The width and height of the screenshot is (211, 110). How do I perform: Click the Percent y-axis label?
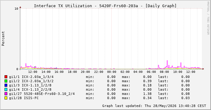(3, 39)
